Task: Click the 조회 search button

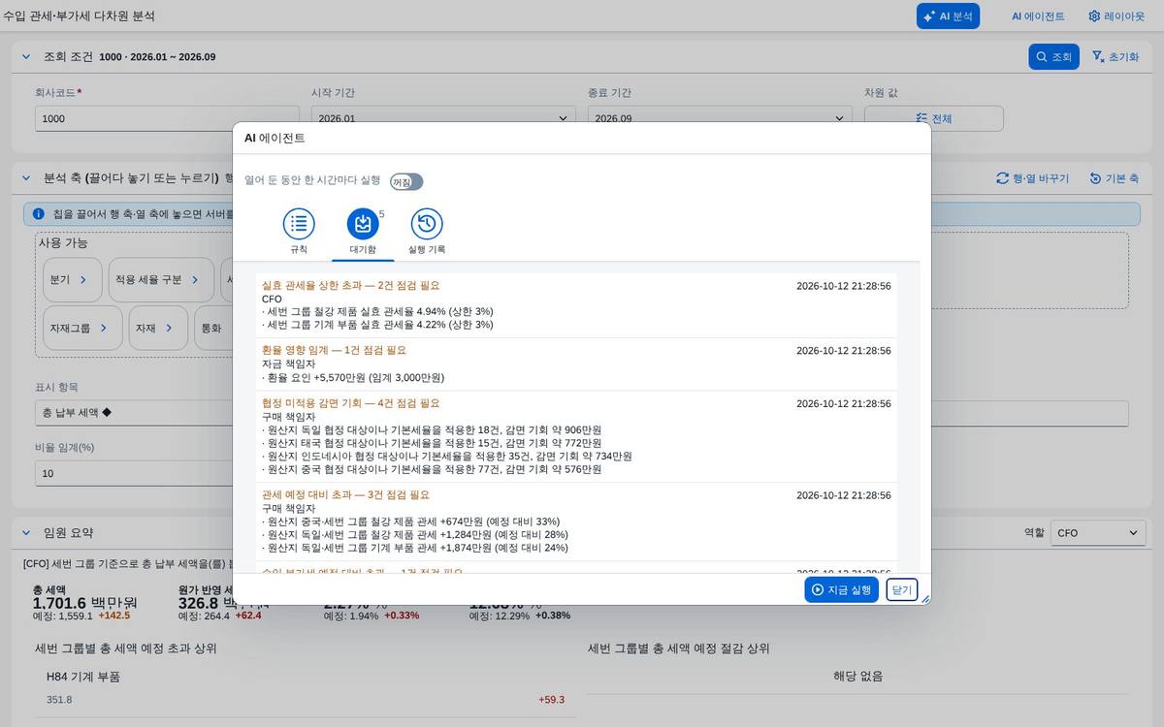Action: click(1053, 57)
